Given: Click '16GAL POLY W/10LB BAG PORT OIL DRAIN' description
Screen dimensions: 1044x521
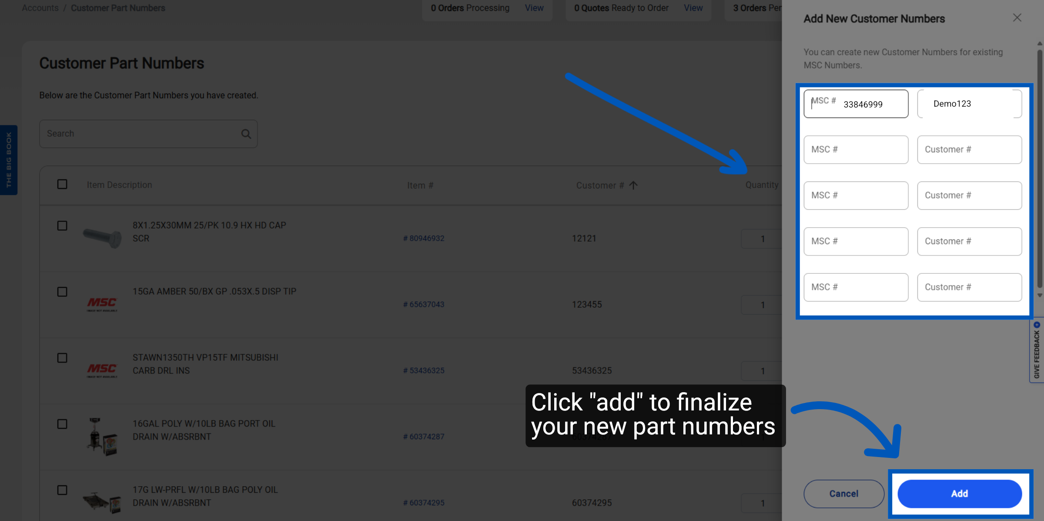Looking at the screenshot, I should 204,430.
